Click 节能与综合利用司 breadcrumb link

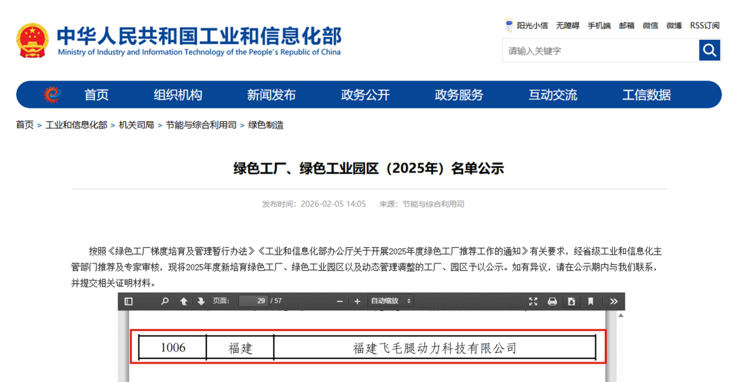point(201,125)
